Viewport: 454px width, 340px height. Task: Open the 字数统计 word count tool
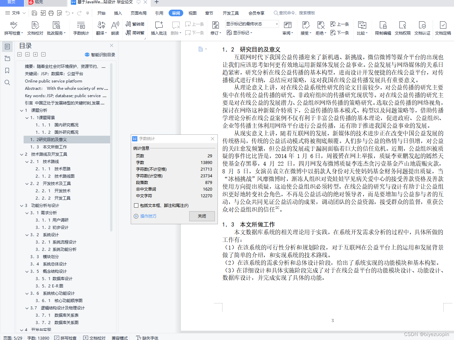(x=81, y=28)
